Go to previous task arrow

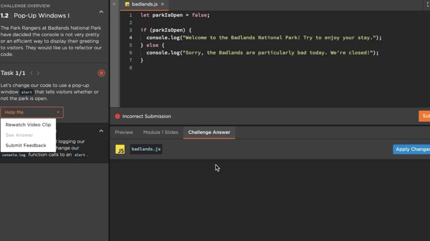(31, 73)
